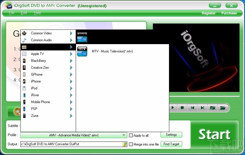Viewport: 245px width, 155px height.
Task: Click the film reel icon beside Common Video
Action: point(24,33)
